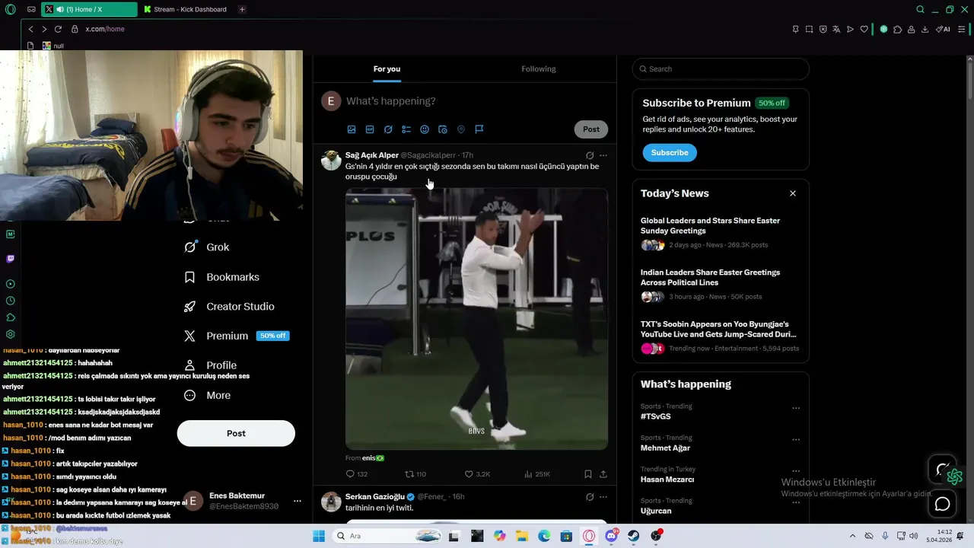This screenshot has width=974, height=548.
Task: Open emoji picker in composer
Action: [x=425, y=129]
